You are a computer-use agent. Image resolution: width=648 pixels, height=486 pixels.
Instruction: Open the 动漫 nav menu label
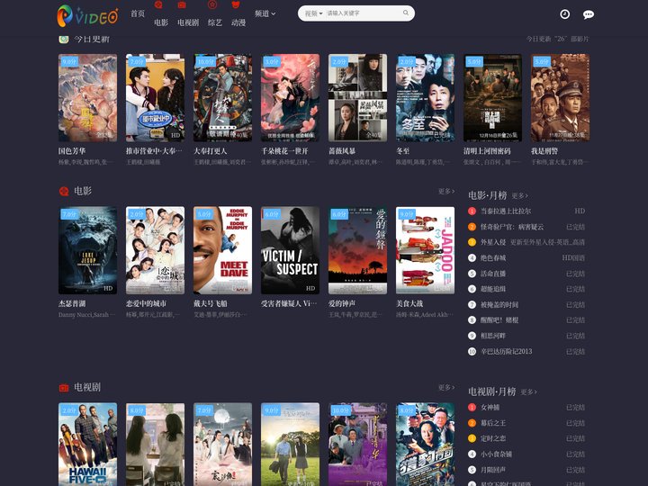(238, 22)
